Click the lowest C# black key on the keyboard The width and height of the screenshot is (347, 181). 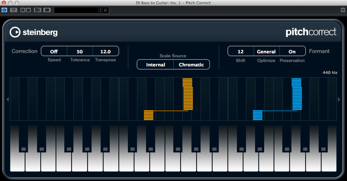click(24, 139)
